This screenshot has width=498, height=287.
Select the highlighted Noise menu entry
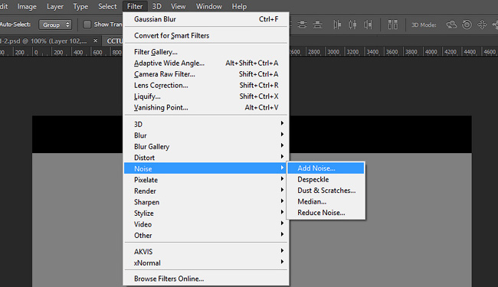[x=206, y=168]
